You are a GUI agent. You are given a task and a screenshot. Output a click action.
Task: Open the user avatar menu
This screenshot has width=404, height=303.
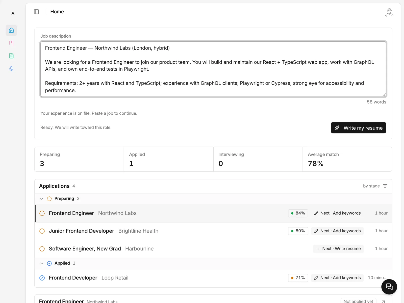(389, 12)
